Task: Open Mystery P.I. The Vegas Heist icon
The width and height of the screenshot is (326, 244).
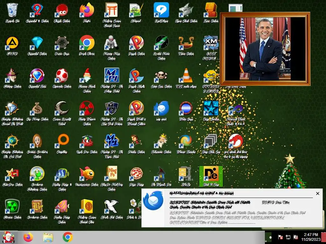Action: 112,141
